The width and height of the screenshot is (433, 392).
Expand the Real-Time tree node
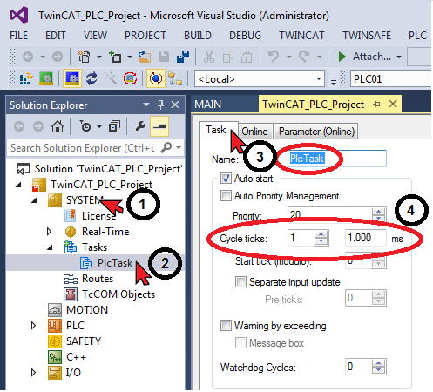(x=49, y=232)
